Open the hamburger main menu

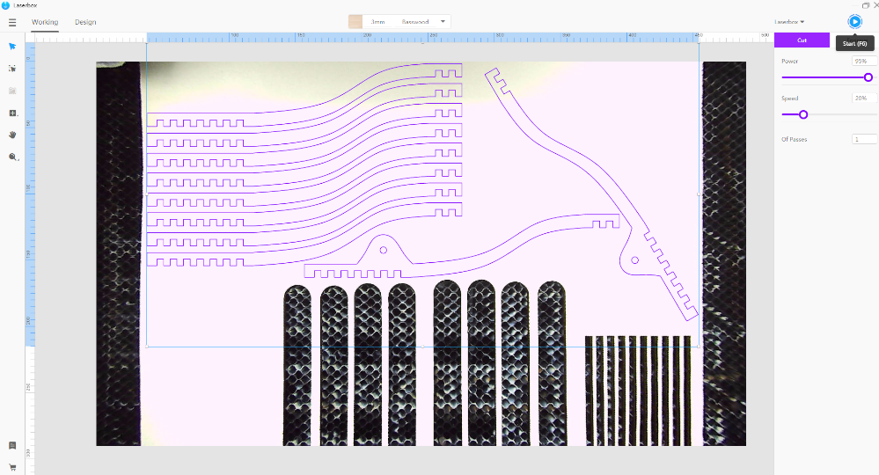pos(12,22)
